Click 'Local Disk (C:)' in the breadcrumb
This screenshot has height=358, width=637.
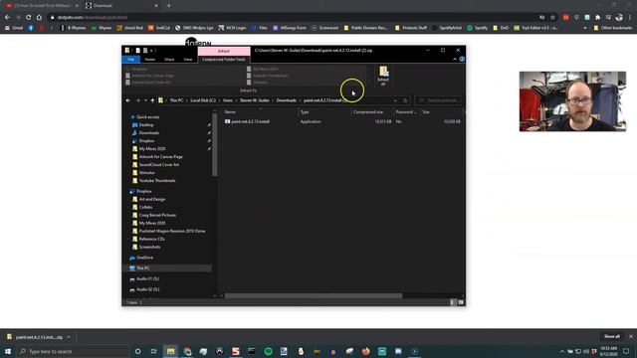point(203,100)
